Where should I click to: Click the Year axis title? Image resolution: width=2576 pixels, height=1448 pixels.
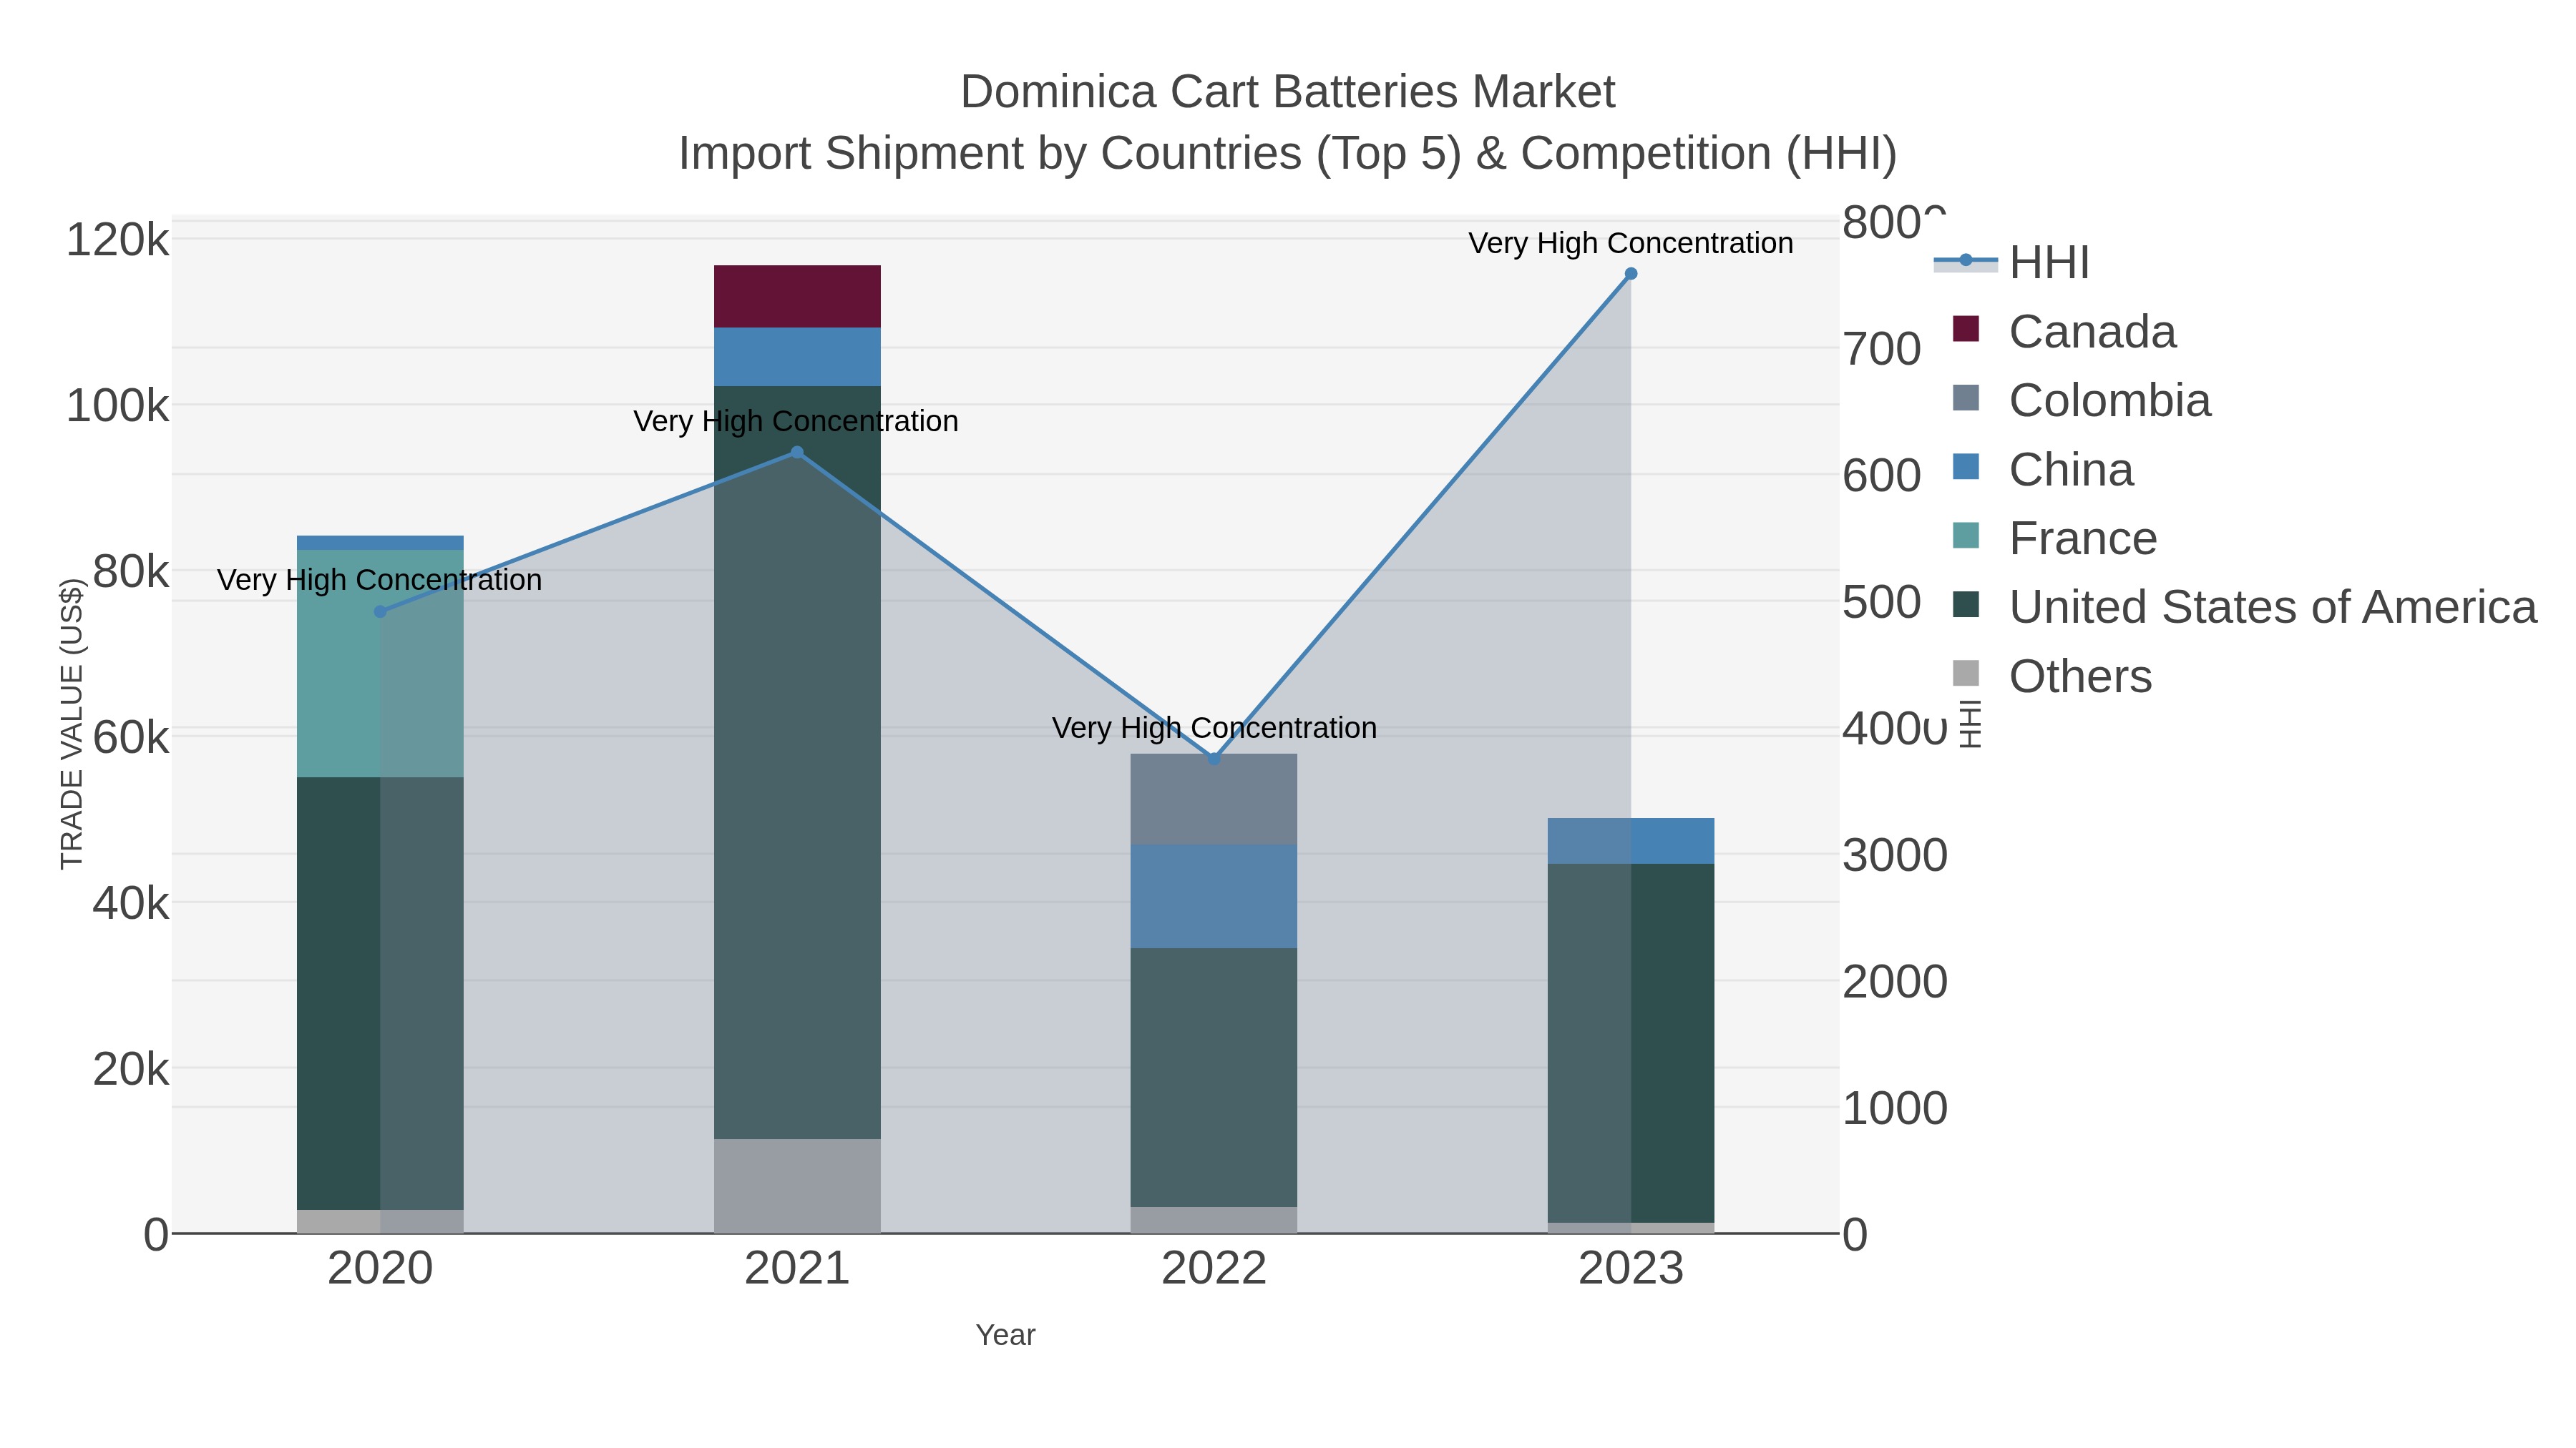click(x=1005, y=1335)
